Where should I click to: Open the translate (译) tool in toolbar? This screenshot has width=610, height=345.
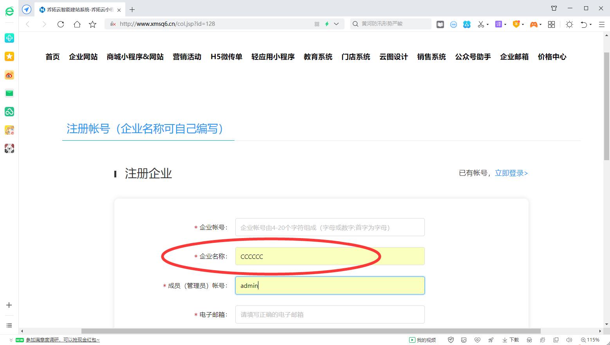(x=498, y=24)
